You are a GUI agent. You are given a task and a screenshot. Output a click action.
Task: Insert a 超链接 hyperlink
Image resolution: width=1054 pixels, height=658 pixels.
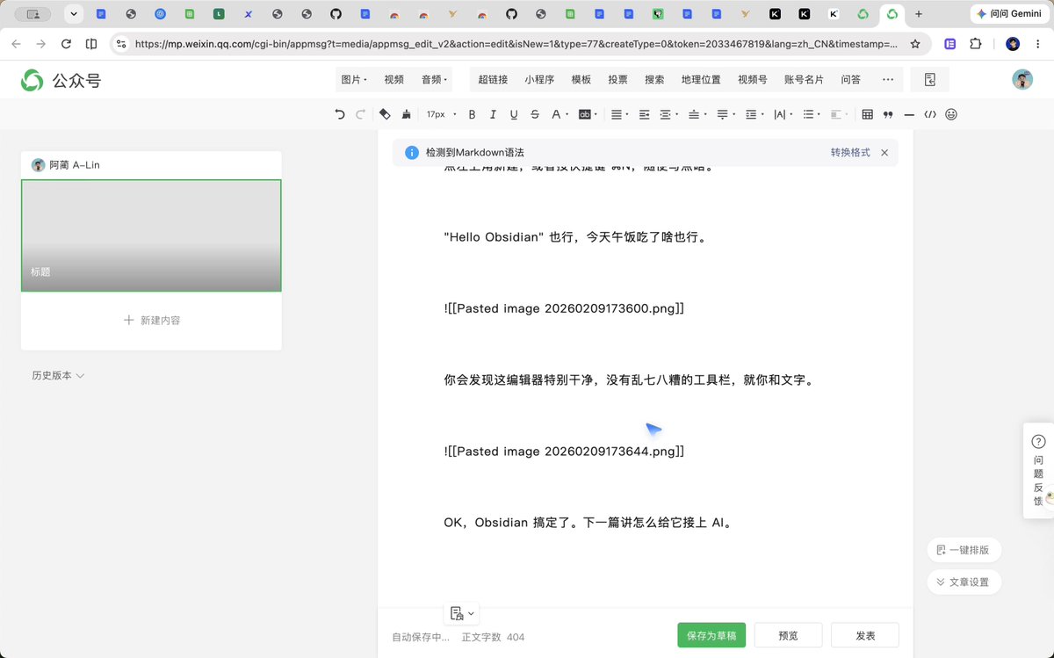(493, 79)
